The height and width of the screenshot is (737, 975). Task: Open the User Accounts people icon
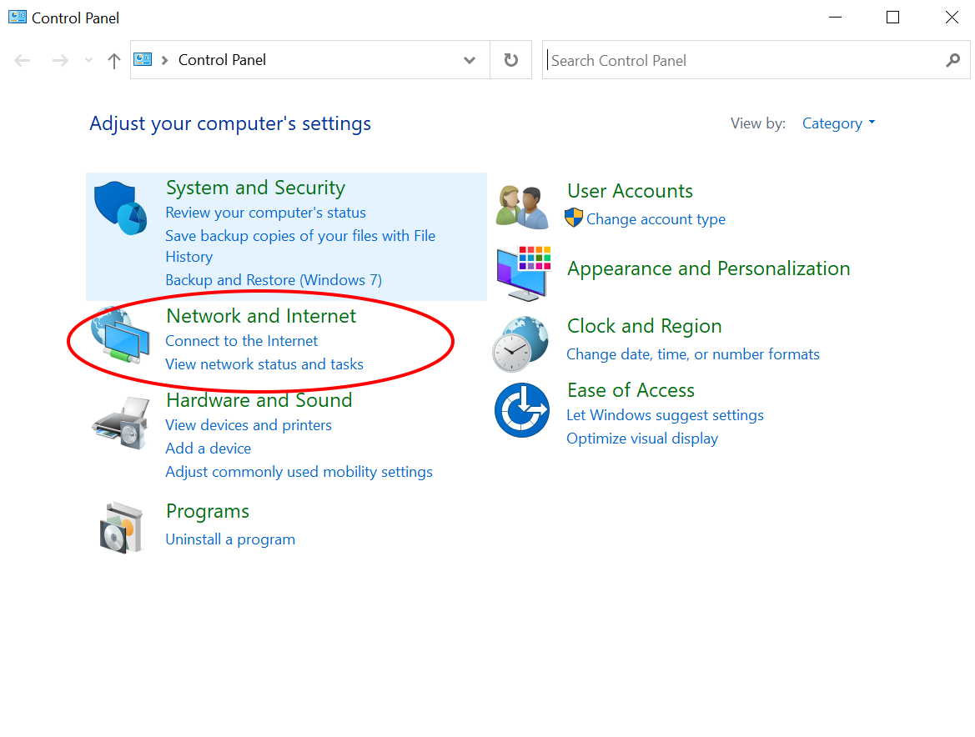522,206
